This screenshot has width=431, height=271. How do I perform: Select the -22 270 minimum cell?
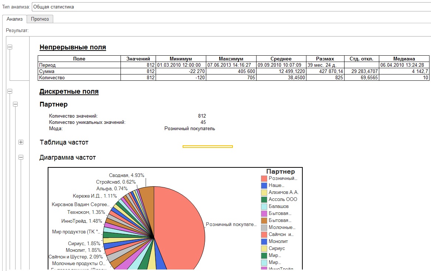(x=181, y=71)
